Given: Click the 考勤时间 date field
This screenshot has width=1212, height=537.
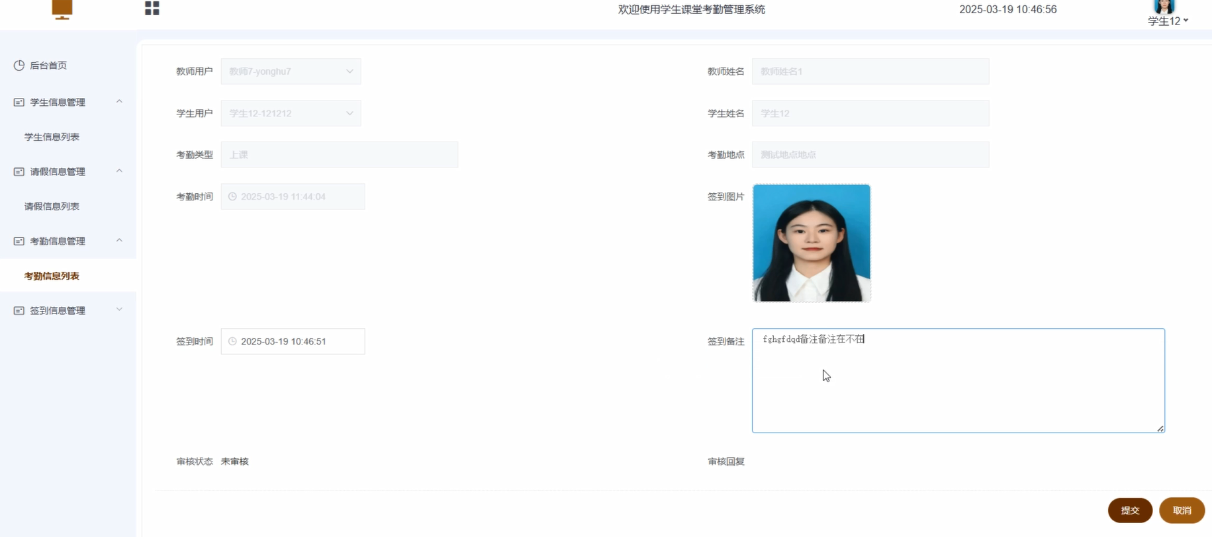Looking at the screenshot, I should pos(293,196).
